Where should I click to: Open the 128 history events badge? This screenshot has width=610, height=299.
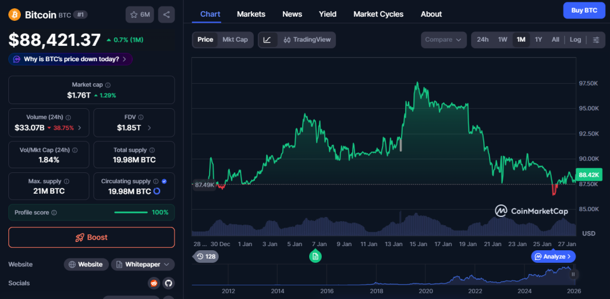pos(206,256)
